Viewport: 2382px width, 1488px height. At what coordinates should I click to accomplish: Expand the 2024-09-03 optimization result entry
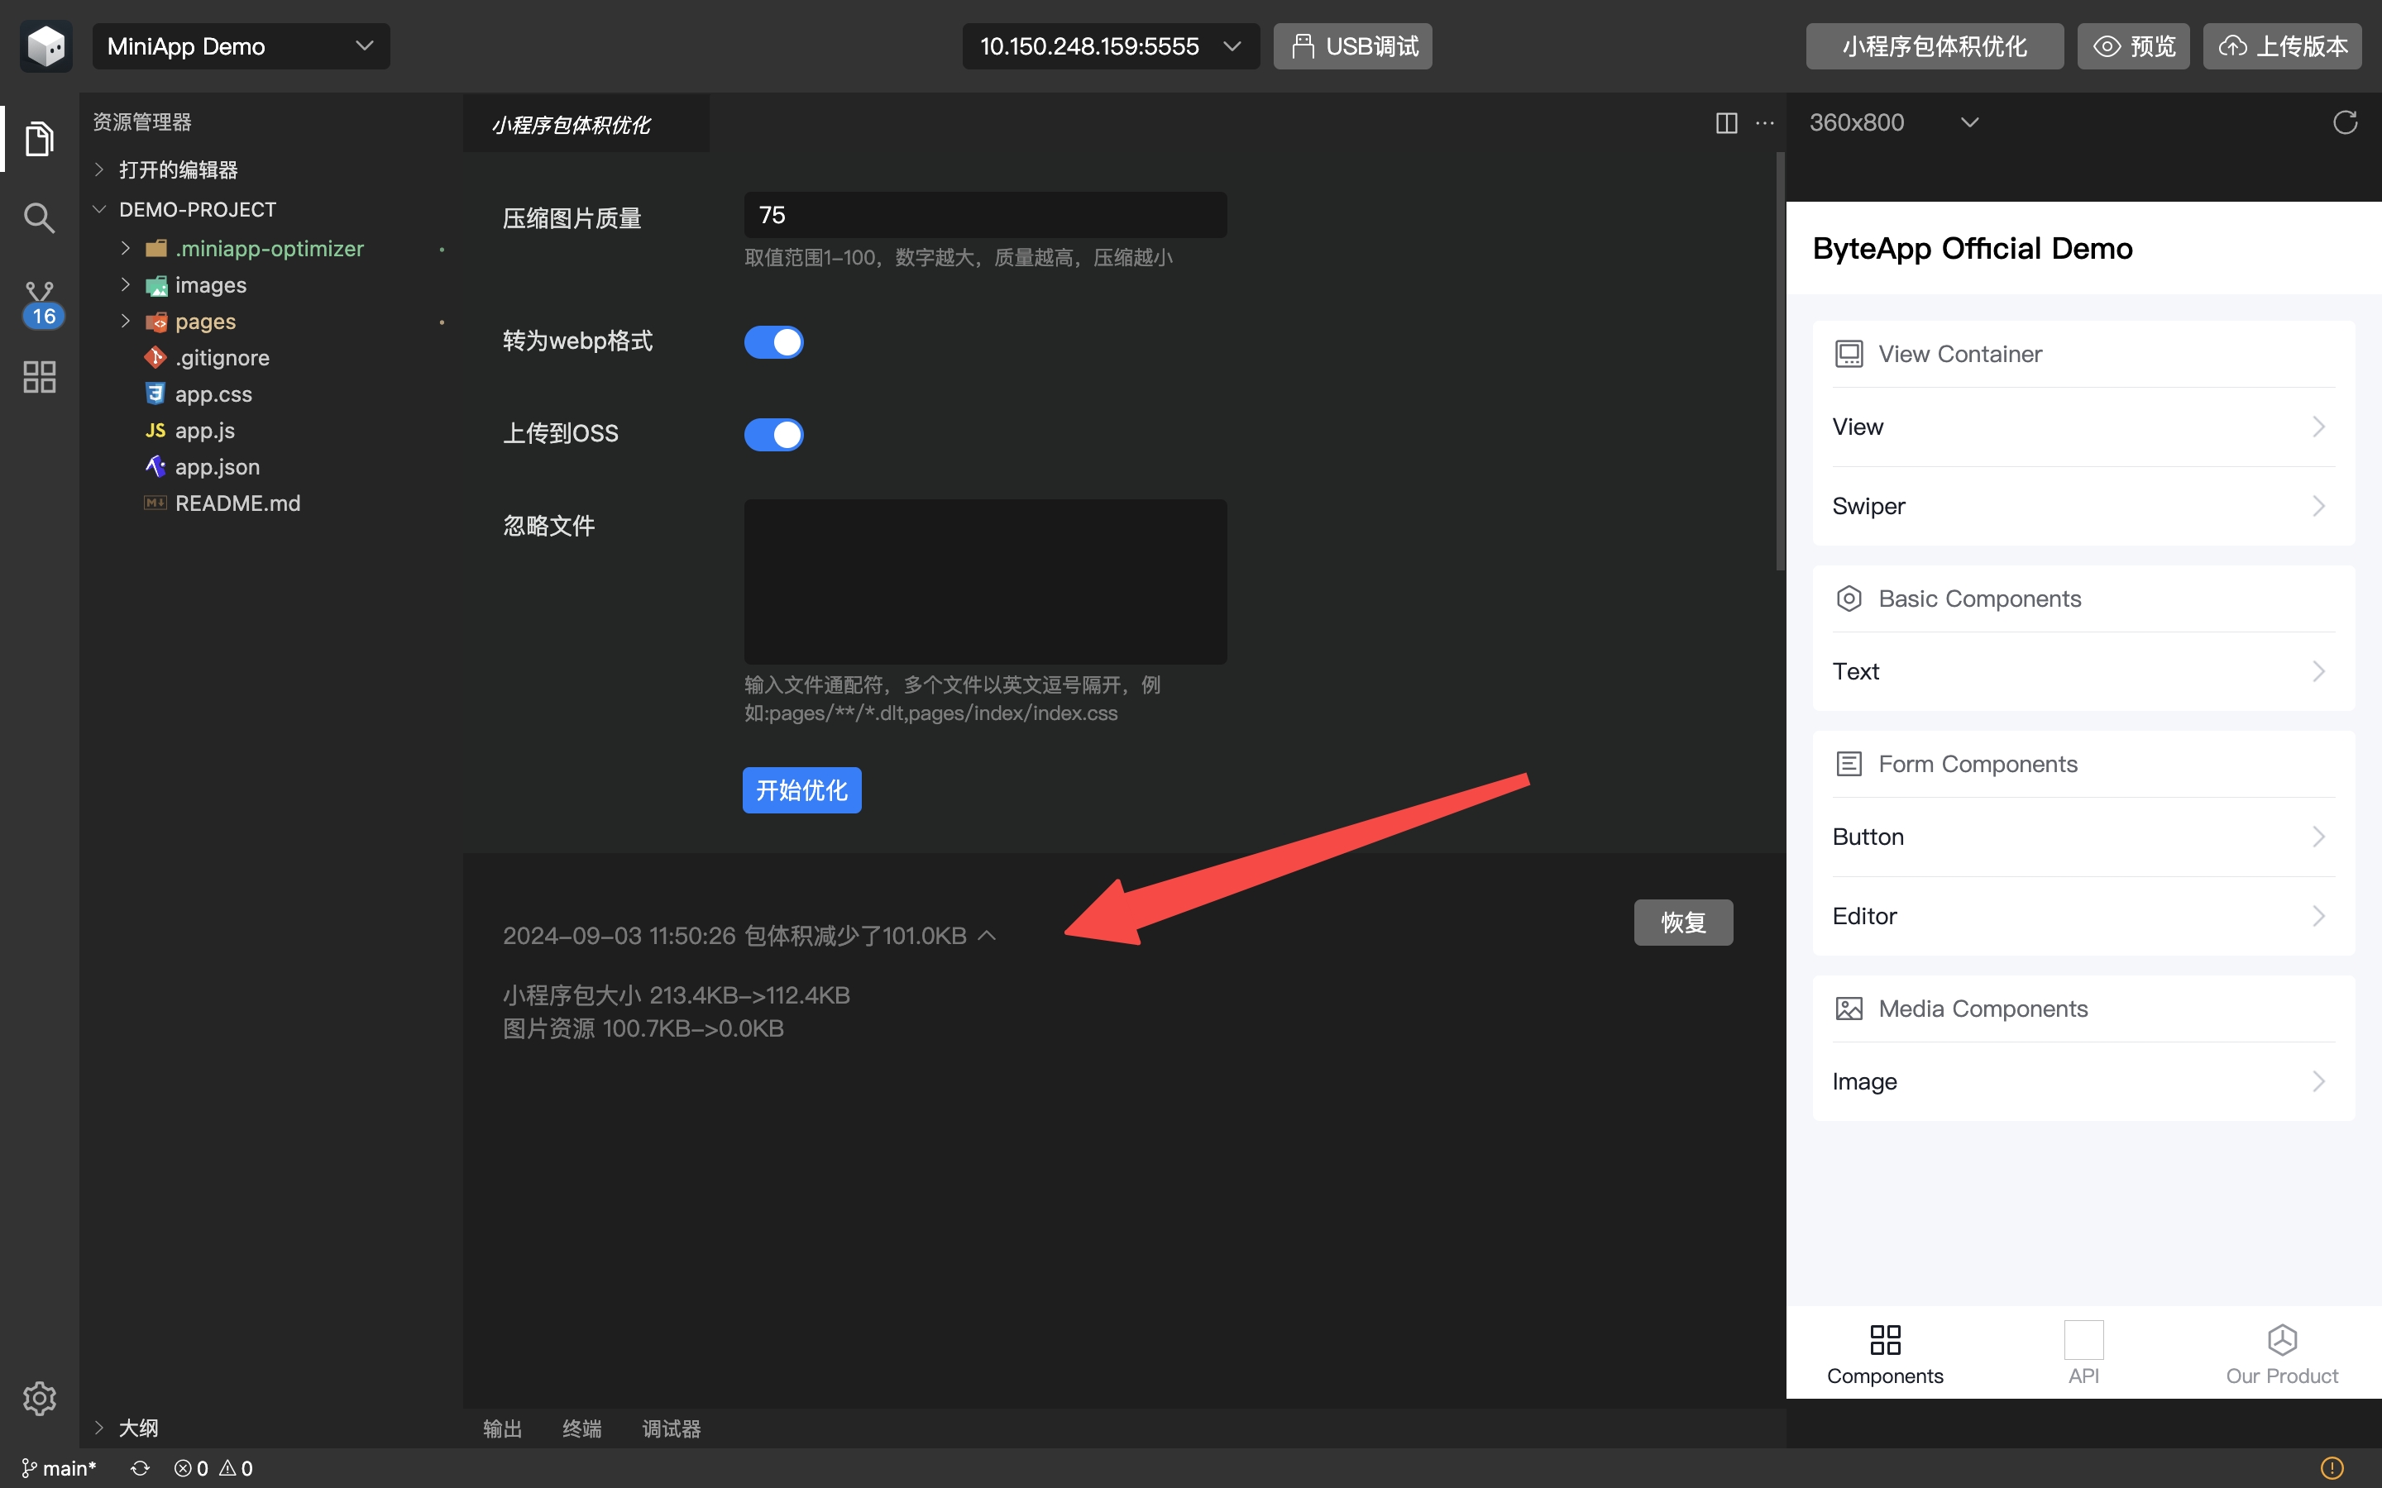coord(988,934)
